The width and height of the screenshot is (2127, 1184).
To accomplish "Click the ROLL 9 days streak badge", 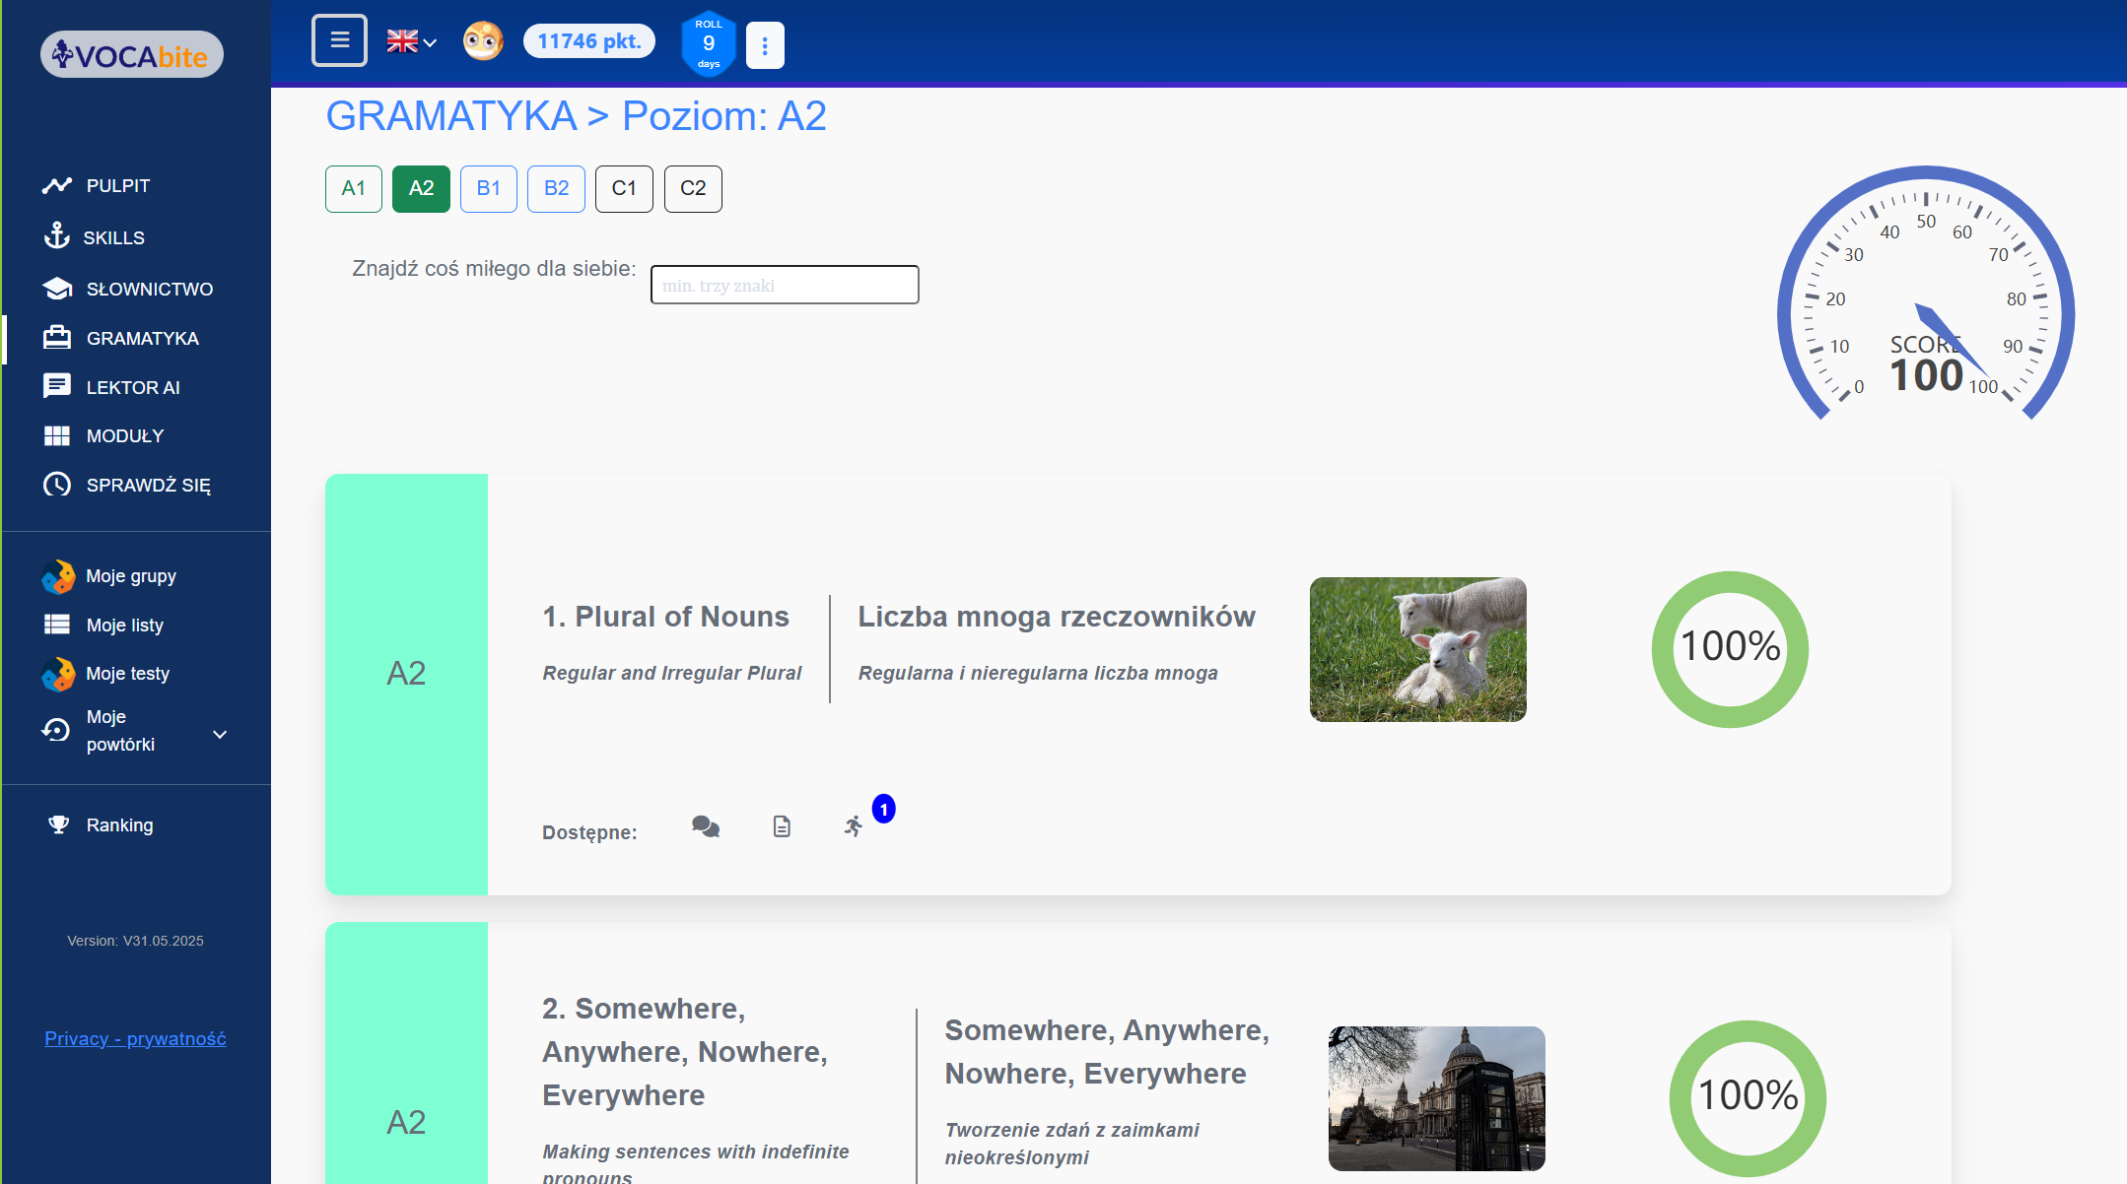I will (x=709, y=43).
